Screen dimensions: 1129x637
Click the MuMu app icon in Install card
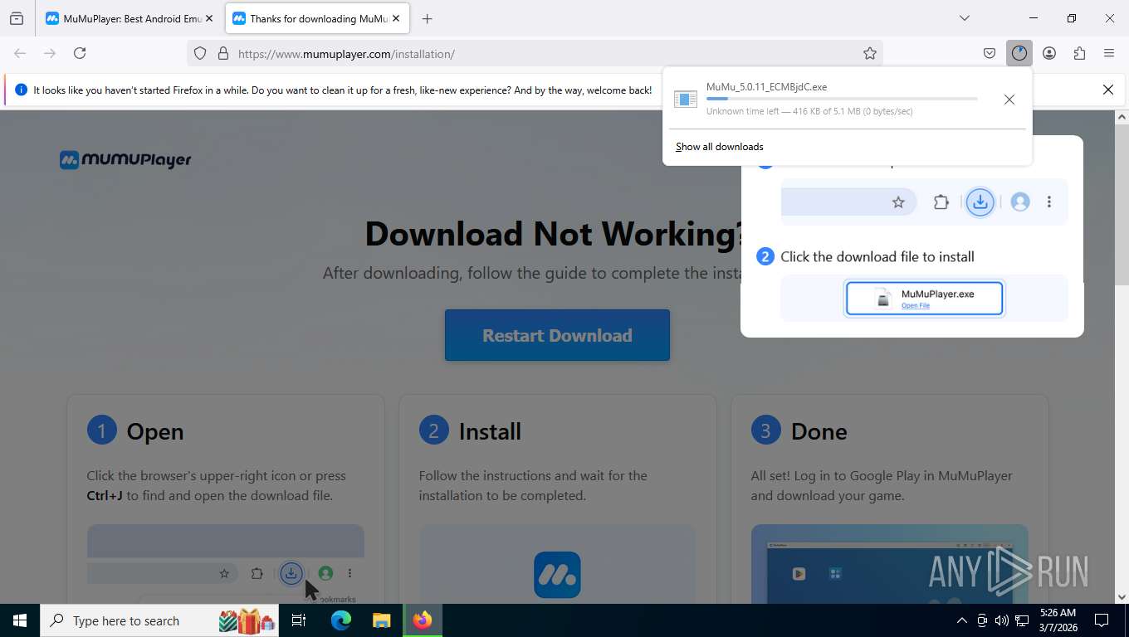(557, 575)
